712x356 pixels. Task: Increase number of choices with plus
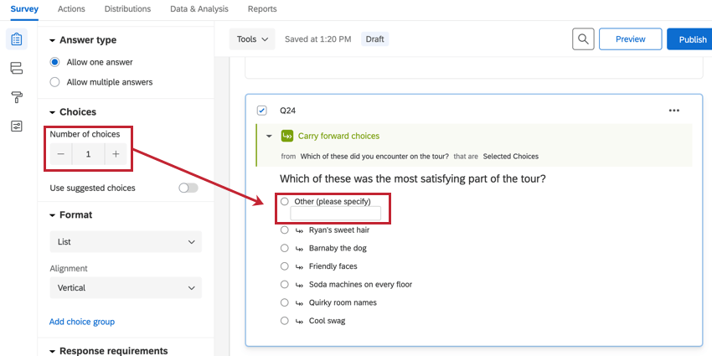click(x=116, y=154)
